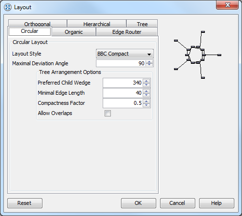Viewport: 242px width, 216px height.
Task: Decrease Maximal Deviation Angle value
Action: pos(149,65)
